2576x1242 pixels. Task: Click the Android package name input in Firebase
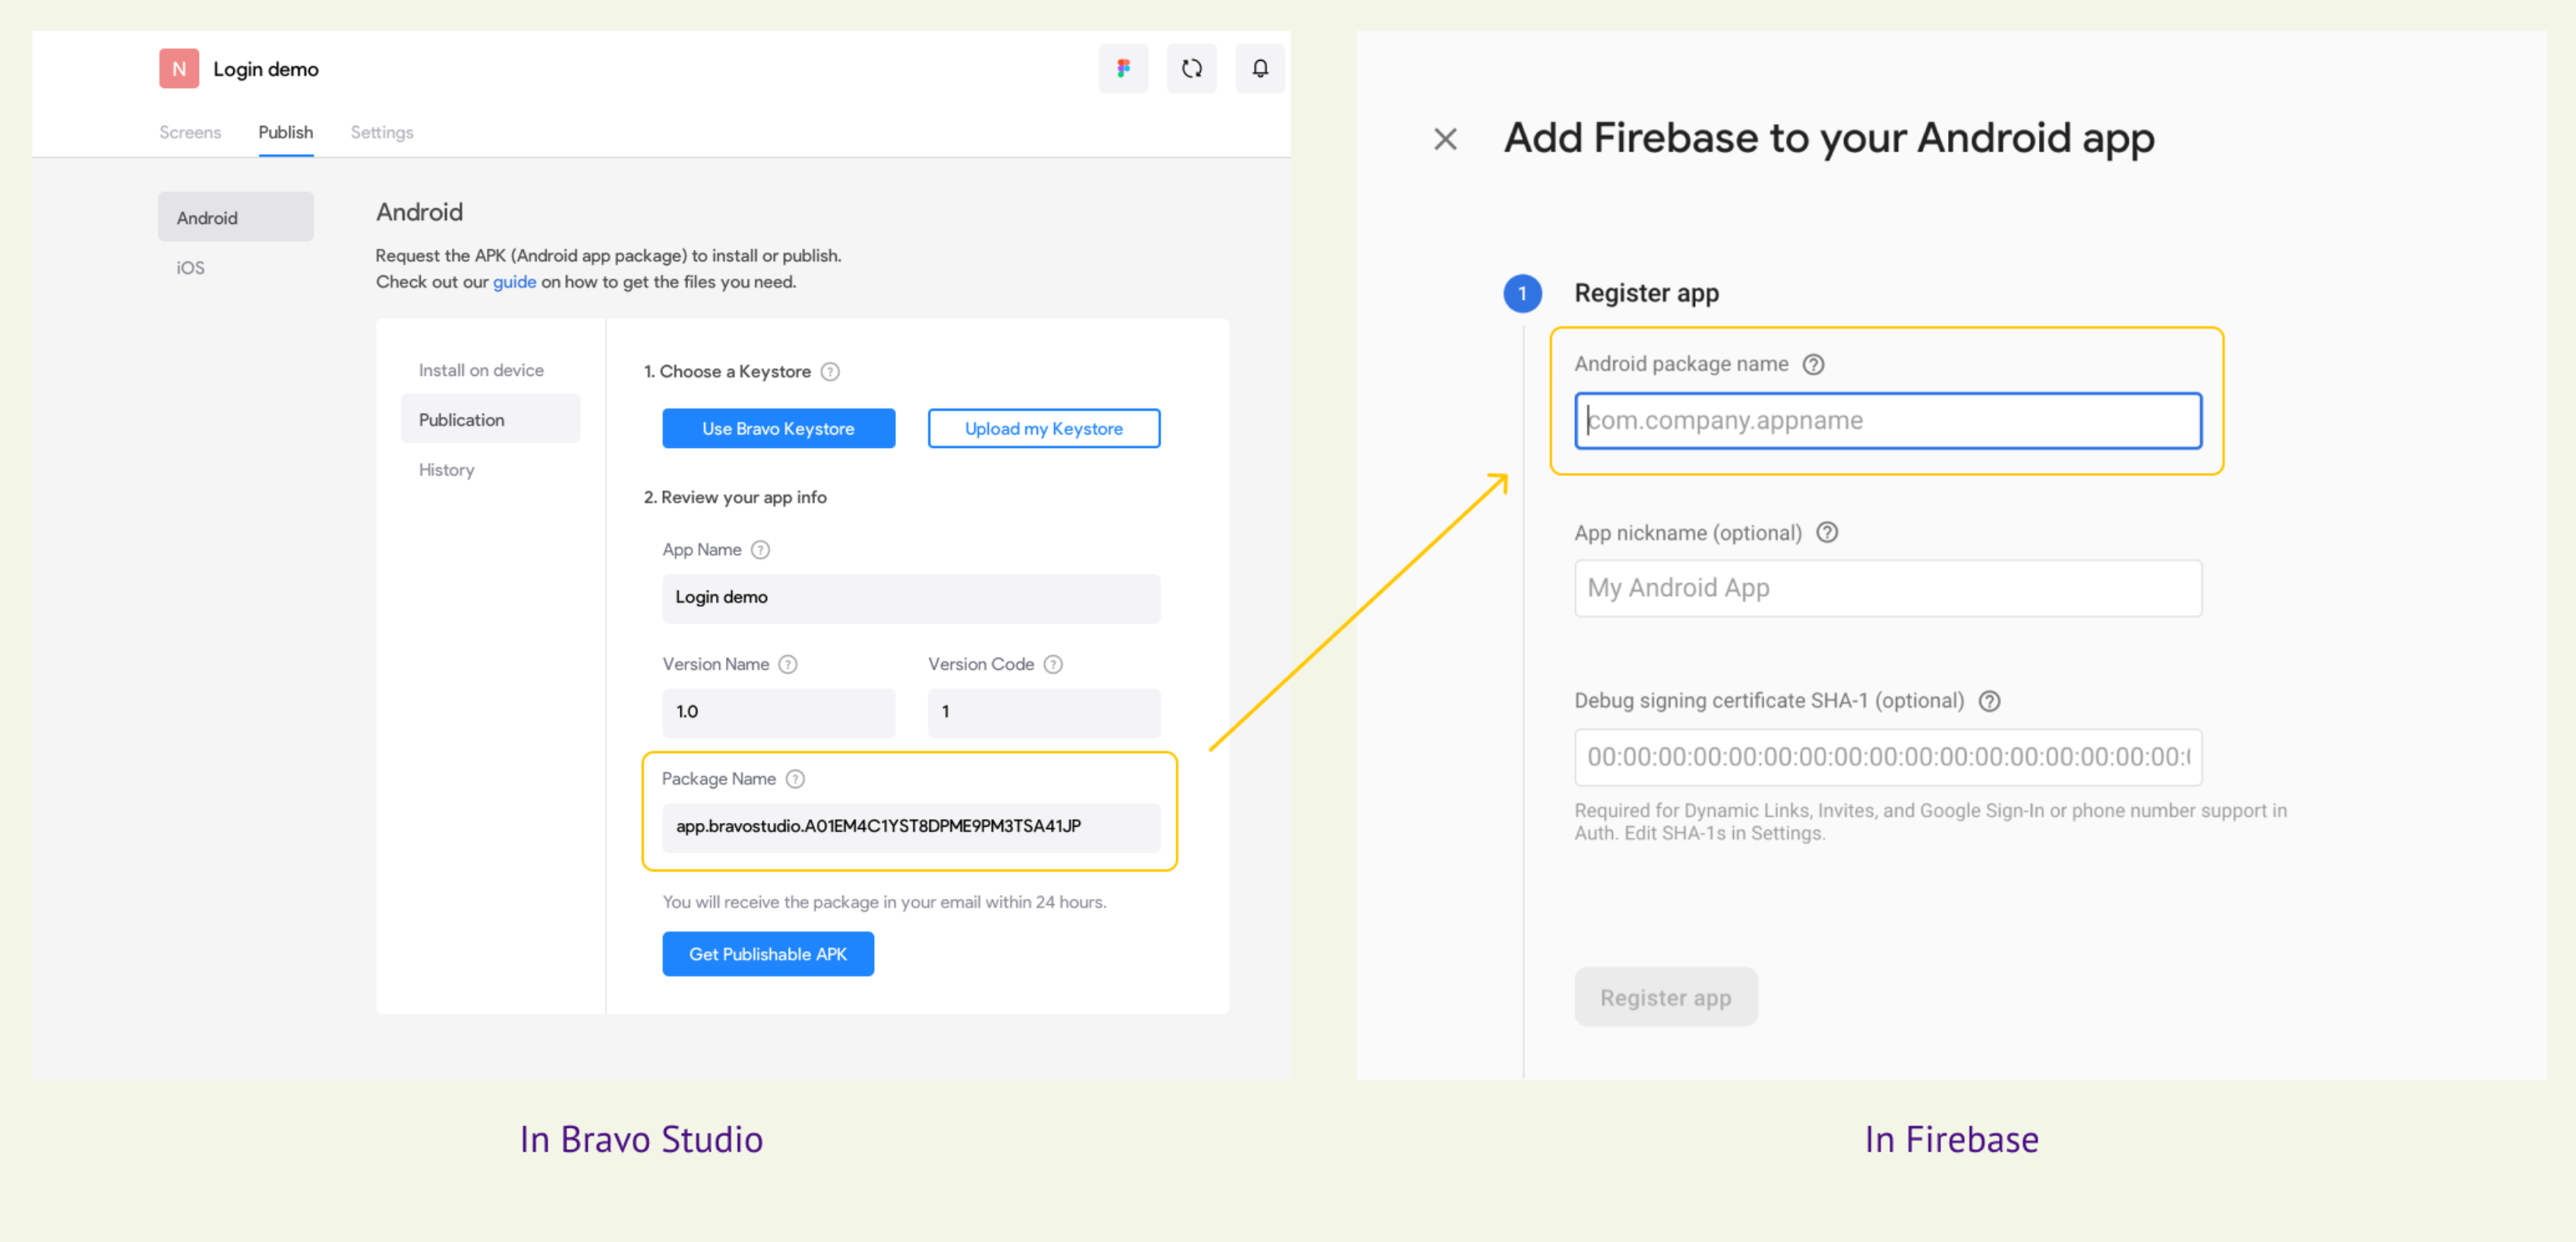coord(1888,420)
